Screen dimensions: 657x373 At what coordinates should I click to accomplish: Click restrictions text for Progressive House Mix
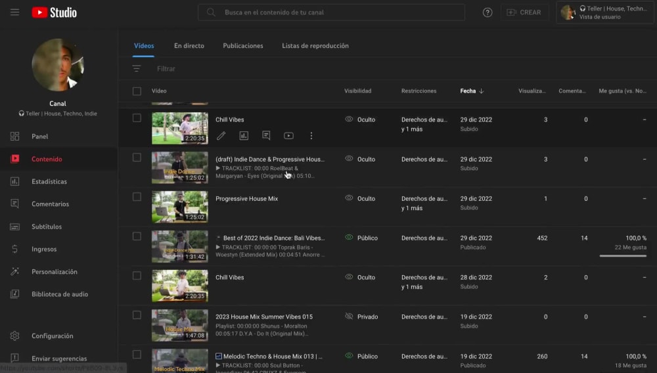point(424,204)
